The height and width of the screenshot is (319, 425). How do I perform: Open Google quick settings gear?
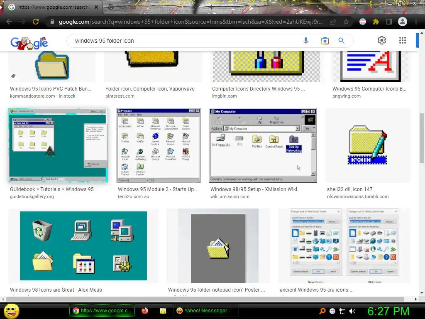[x=382, y=40]
